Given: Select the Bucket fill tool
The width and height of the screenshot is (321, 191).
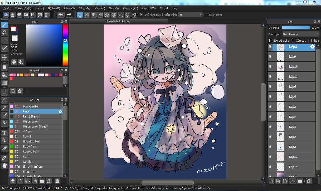Looking at the screenshot, I should 4,75.
